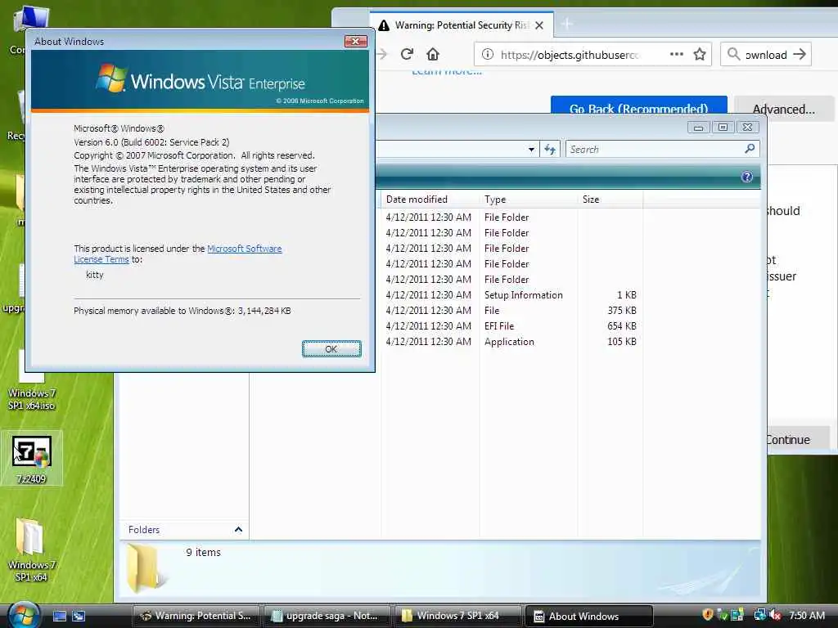Sort by Type column header
The width and height of the screenshot is (838, 628).
pyautogui.click(x=528, y=200)
